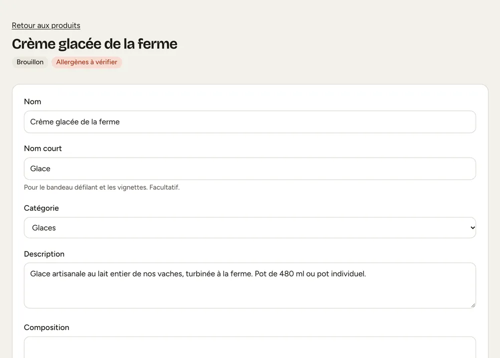Open the Catégorie dropdown showing Glaces
Viewport: 500px width, 358px height.
(250, 228)
